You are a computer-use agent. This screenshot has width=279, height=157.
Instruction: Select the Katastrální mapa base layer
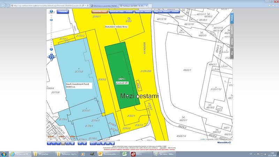click(99, 12)
